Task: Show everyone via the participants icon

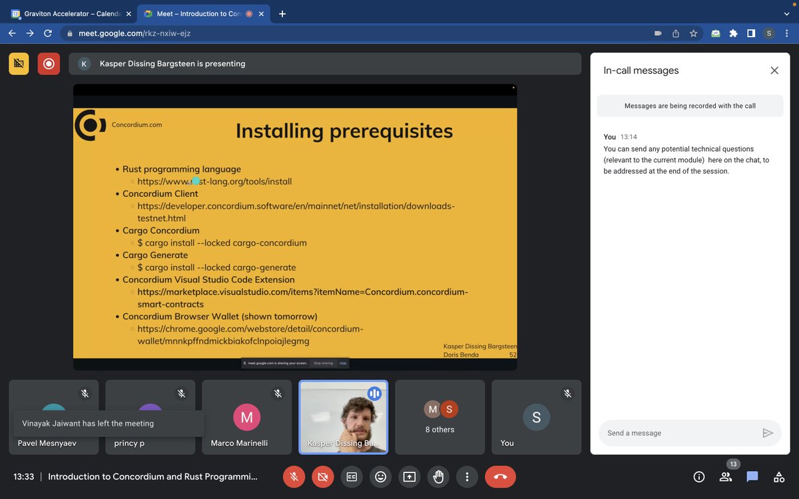Action: point(725,476)
